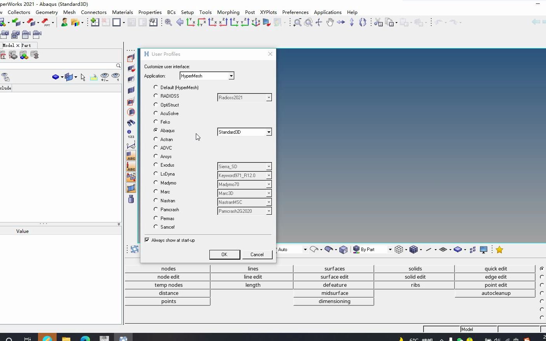The image size is (546, 341).
Task: Click the Model status bar field
Action: pos(479,329)
